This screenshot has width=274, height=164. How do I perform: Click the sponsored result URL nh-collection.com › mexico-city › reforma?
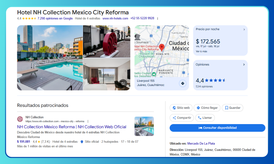(55, 121)
